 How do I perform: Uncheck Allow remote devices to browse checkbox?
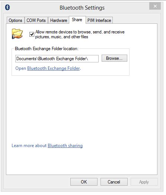click(x=32, y=34)
